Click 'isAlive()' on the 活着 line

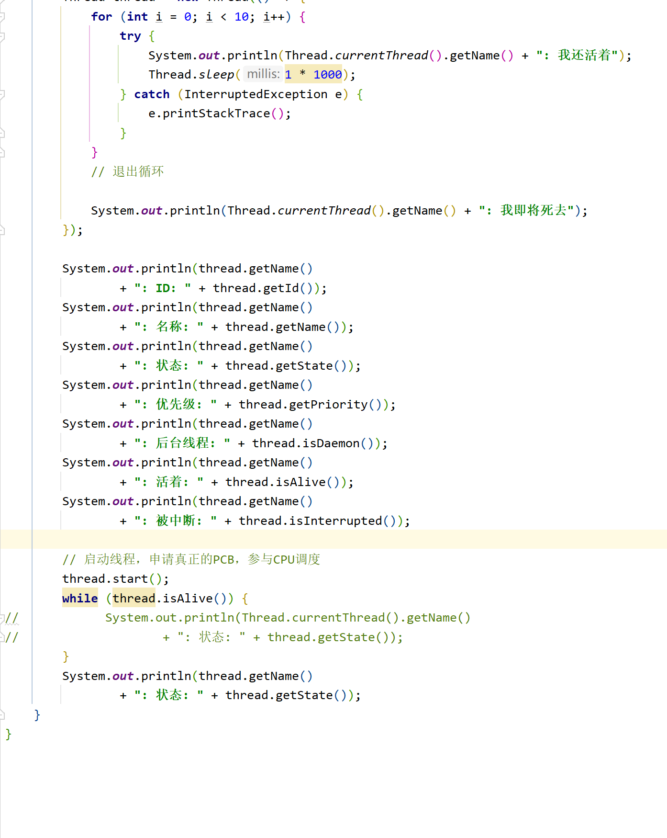(308, 482)
